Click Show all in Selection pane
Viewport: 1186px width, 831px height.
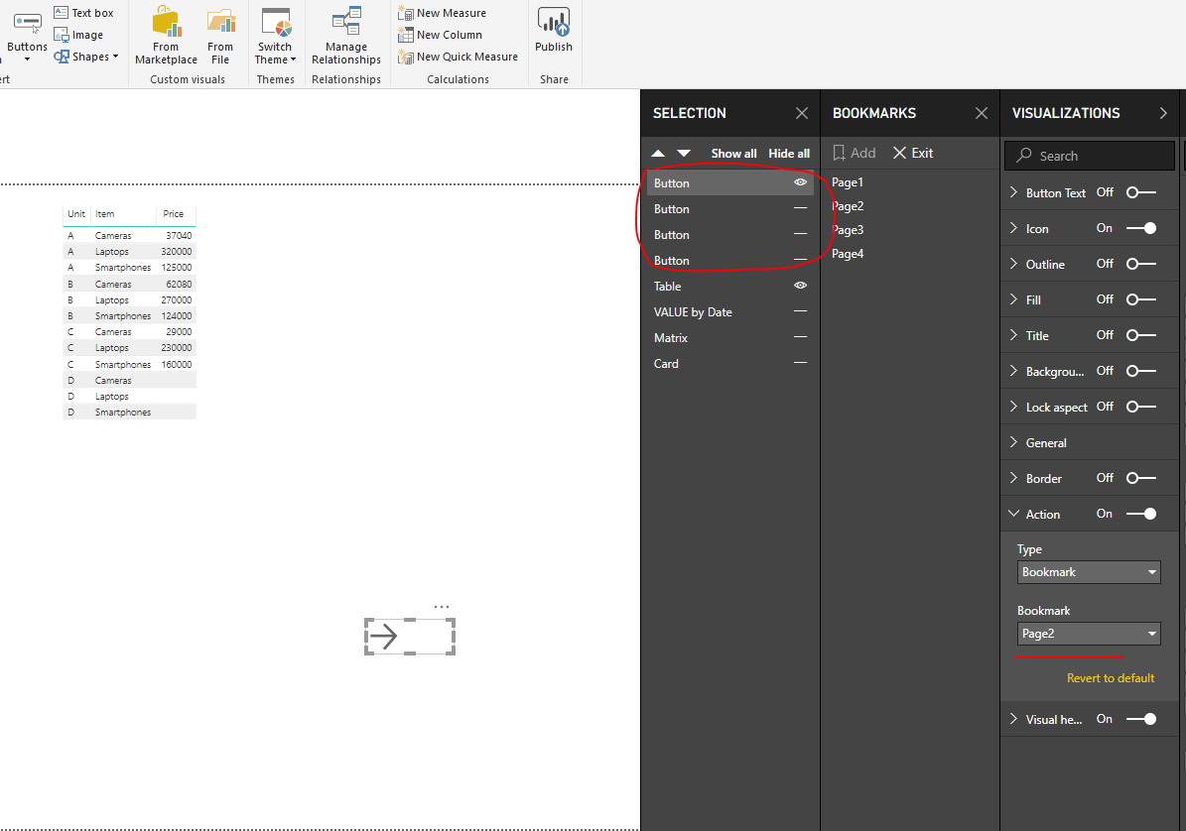tap(733, 154)
